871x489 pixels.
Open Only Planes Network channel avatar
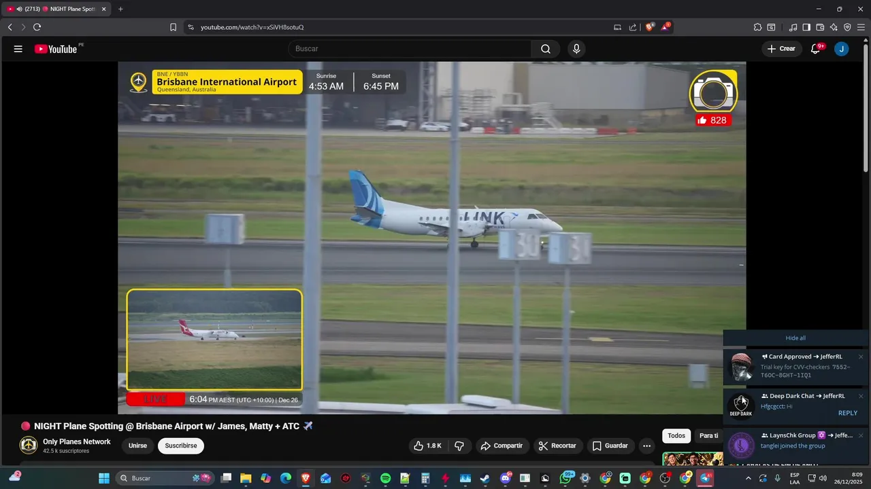point(28,446)
